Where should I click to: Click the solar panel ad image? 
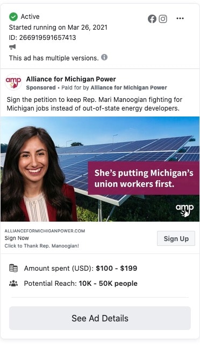[100, 169]
